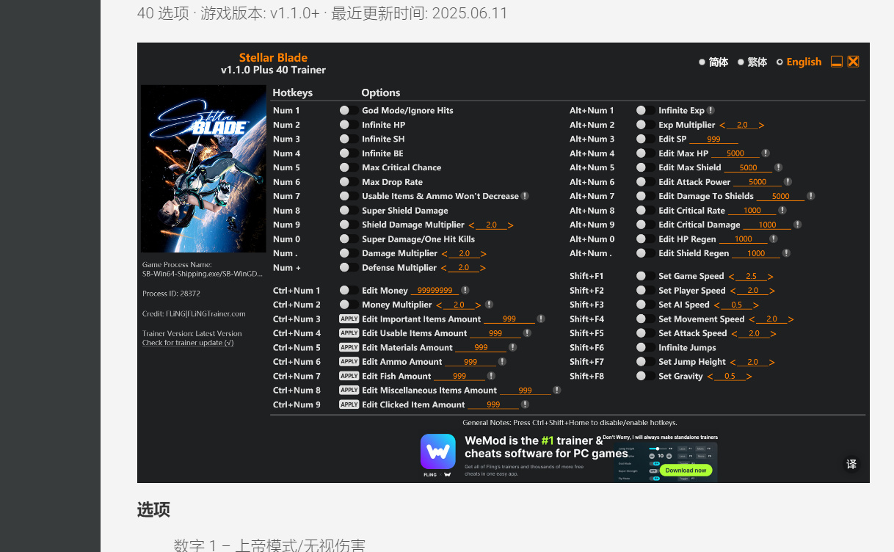894x552 pixels.
Task: Enable Infinite BE toggle
Action: pos(349,153)
